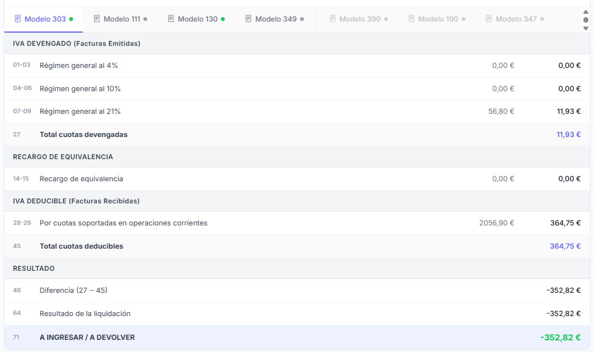Click box code "14-15"

[x=21, y=178]
